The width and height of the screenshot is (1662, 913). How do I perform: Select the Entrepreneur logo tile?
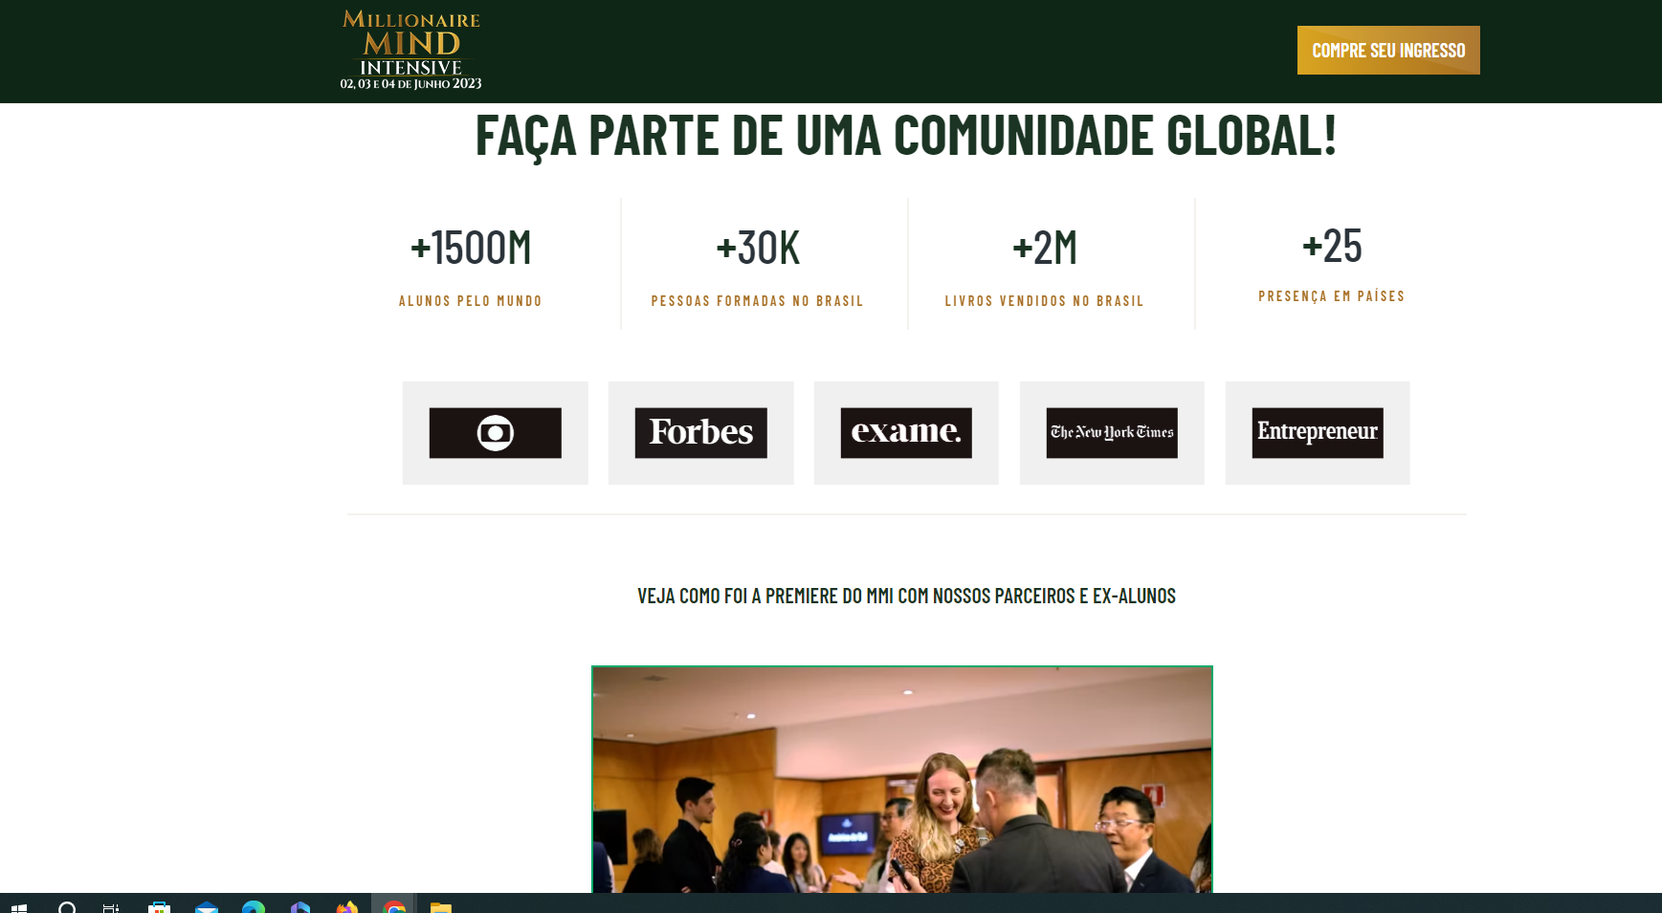click(1318, 433)
